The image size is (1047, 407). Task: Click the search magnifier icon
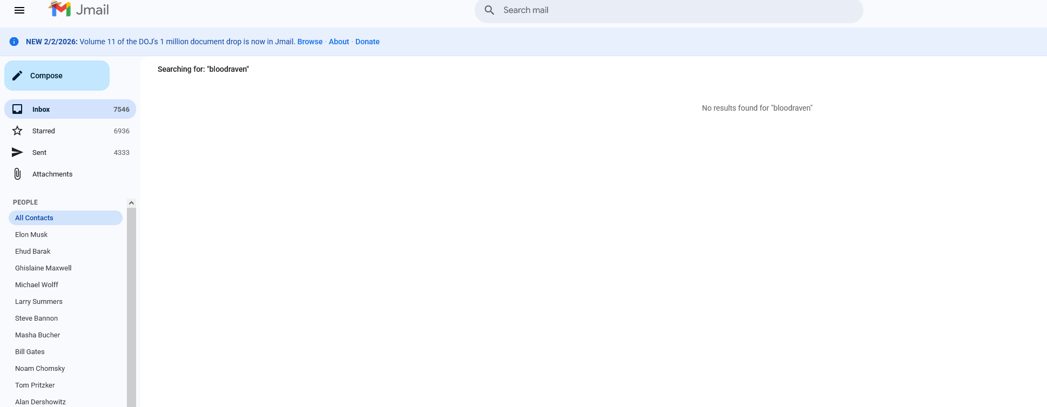point(489,10)
